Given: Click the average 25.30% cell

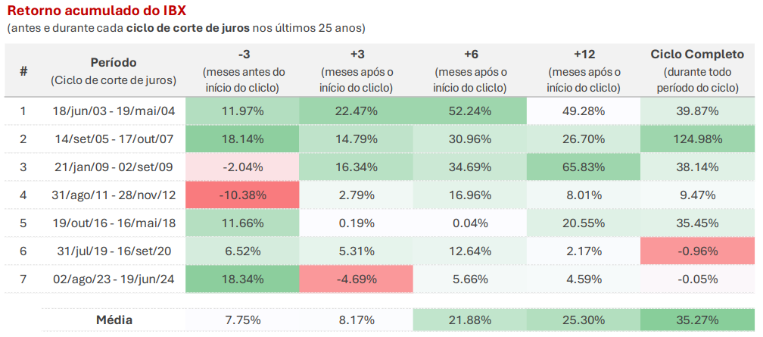Looking at the screenshot, I should 584,320.
